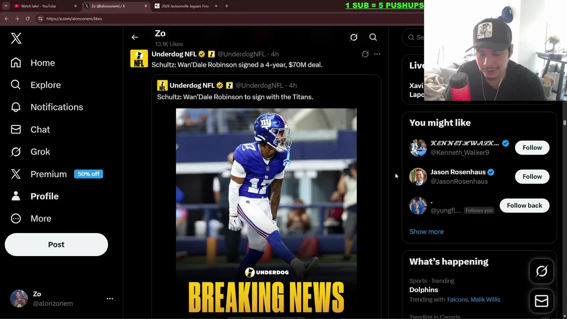The image size is (567, 319).
Task: Switch to Jacksonville Jaguars Free browser tab
Action: pos(185,6)
